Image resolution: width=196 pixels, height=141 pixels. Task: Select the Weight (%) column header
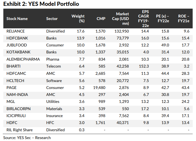pyautogui.click(x=78, y=19)
